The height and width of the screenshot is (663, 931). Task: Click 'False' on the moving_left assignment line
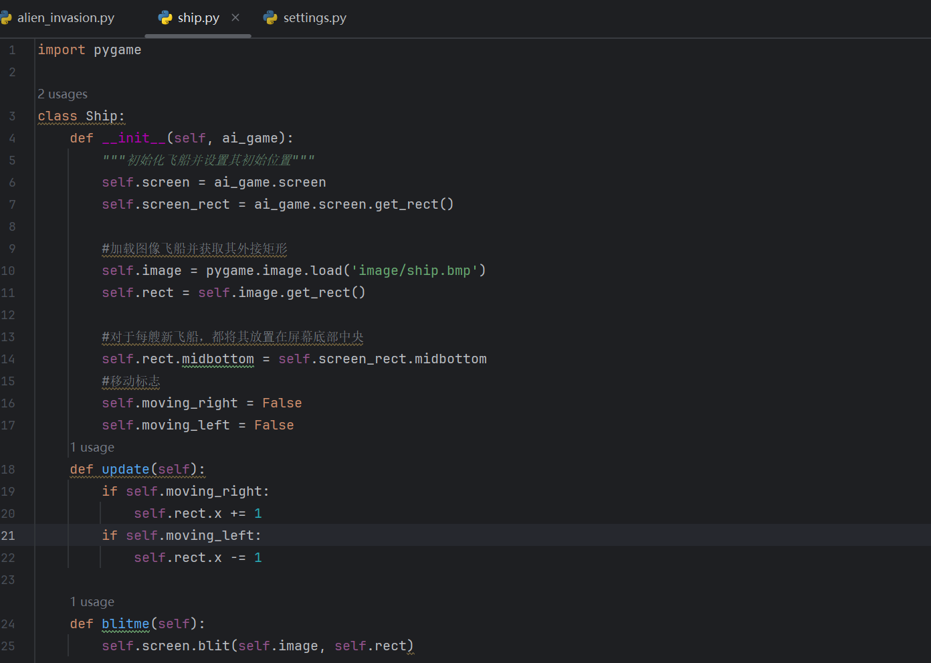[274, 425]
